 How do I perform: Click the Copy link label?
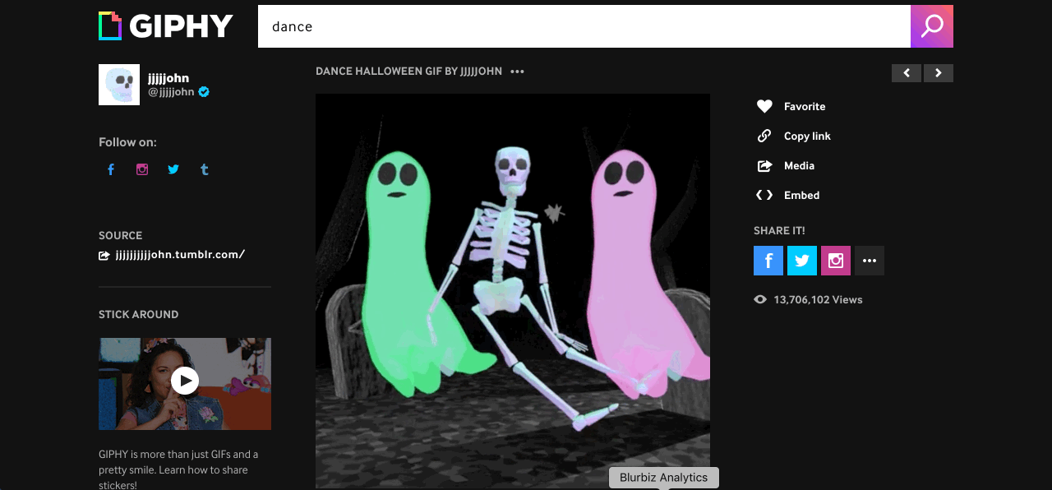pos(807,136)
